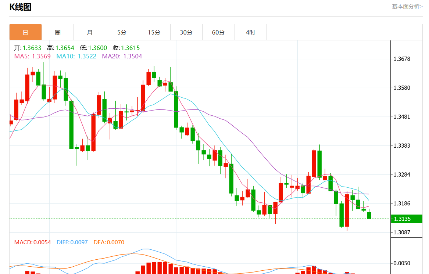Switch to the 月 monthly tab
Image resolution: width=429 pixels, height=274 pixels.
click(90, 32)
